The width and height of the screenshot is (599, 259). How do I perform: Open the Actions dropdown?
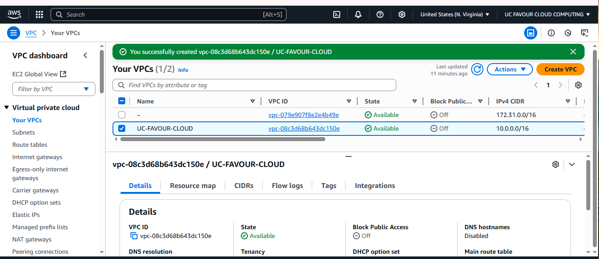510,69
